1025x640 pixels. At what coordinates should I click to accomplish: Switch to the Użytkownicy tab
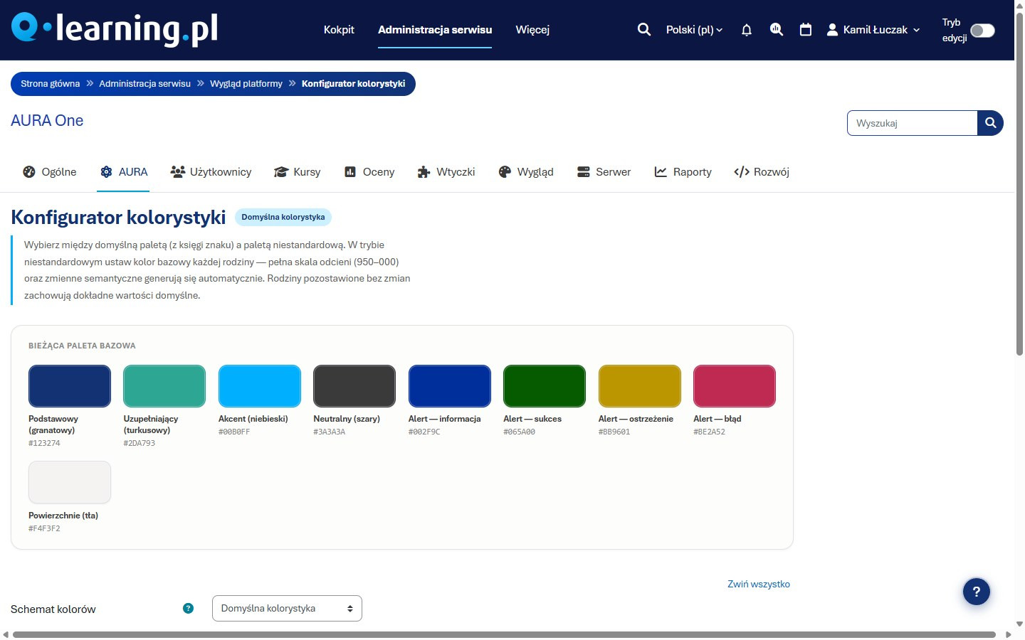pos(211,172)
